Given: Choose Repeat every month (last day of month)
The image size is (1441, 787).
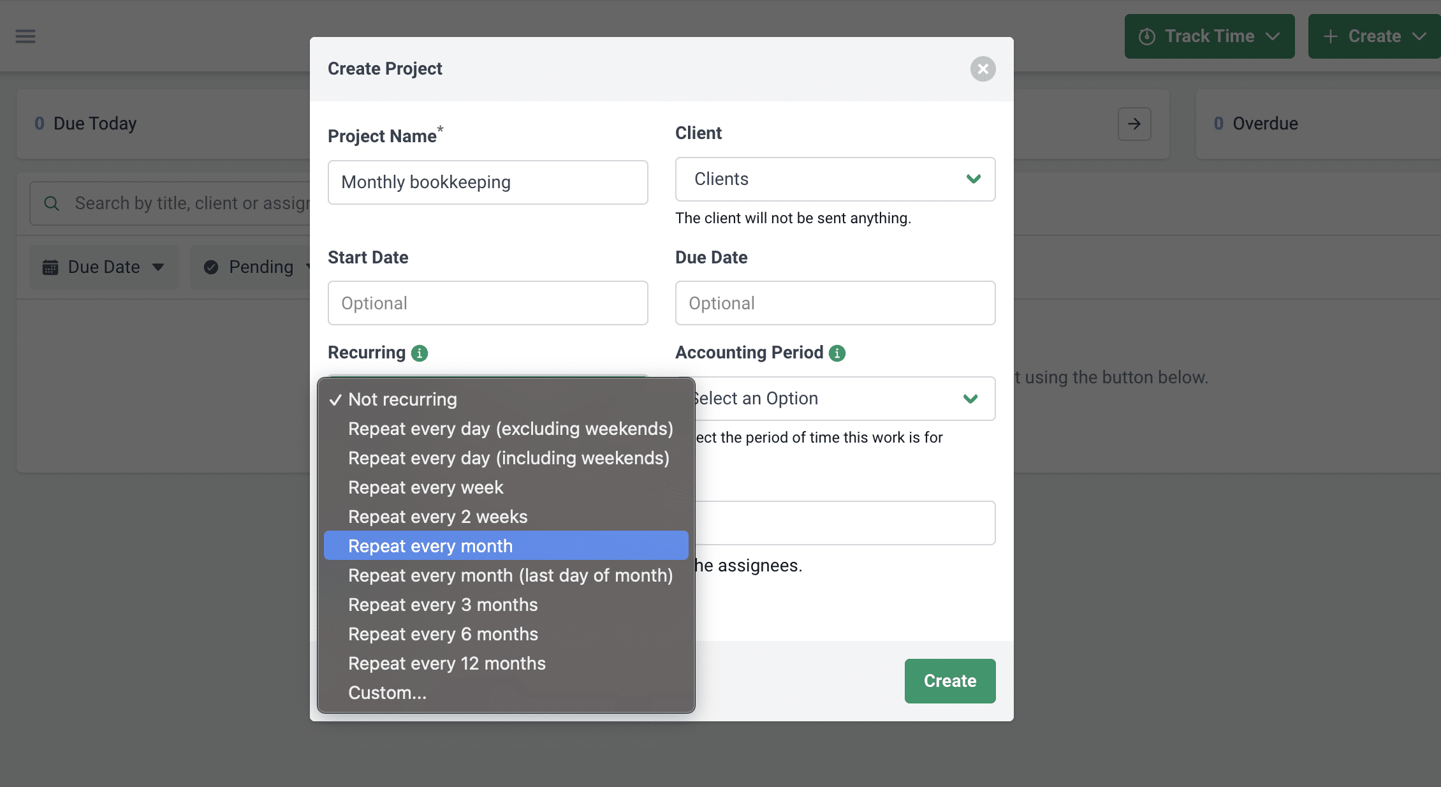Looking at the screenshot, I should pyautogui.click(x=506, y=575).
